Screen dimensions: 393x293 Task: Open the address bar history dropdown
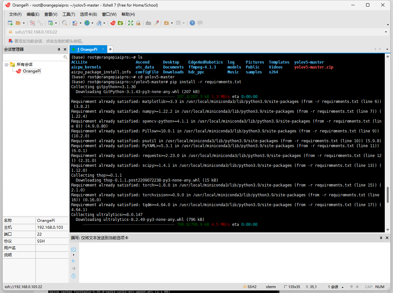pyautogui.click(x=386, y=32)
